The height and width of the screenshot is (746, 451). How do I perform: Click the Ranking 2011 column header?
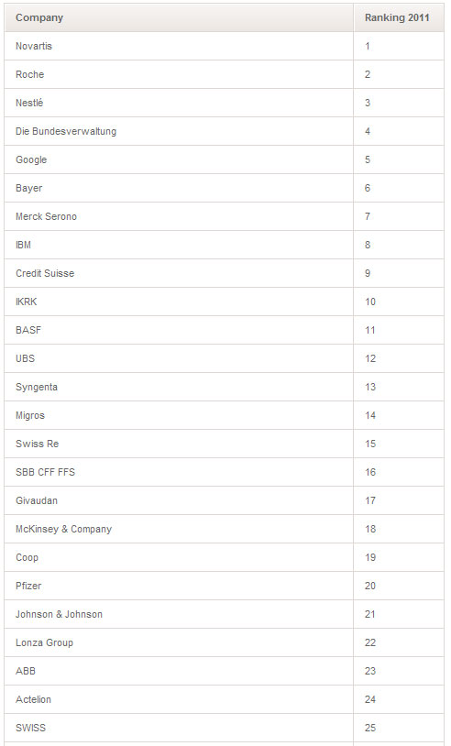399,17
